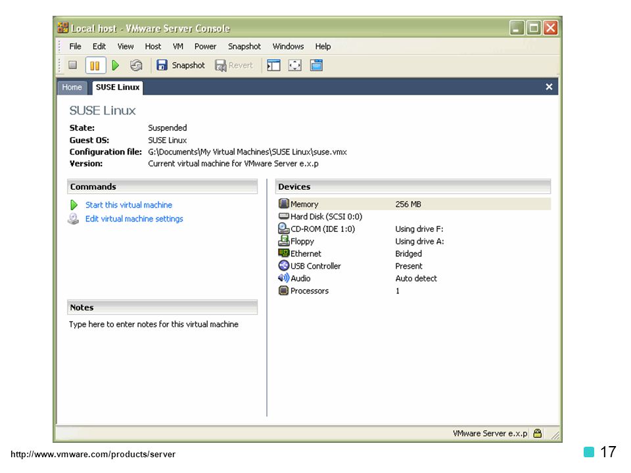Select the Floppy device label
Screen dimensions: 631x473
(302, 241)
